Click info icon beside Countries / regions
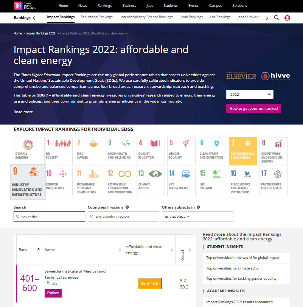Screen dimensions: 303x307 click(127, 207)
